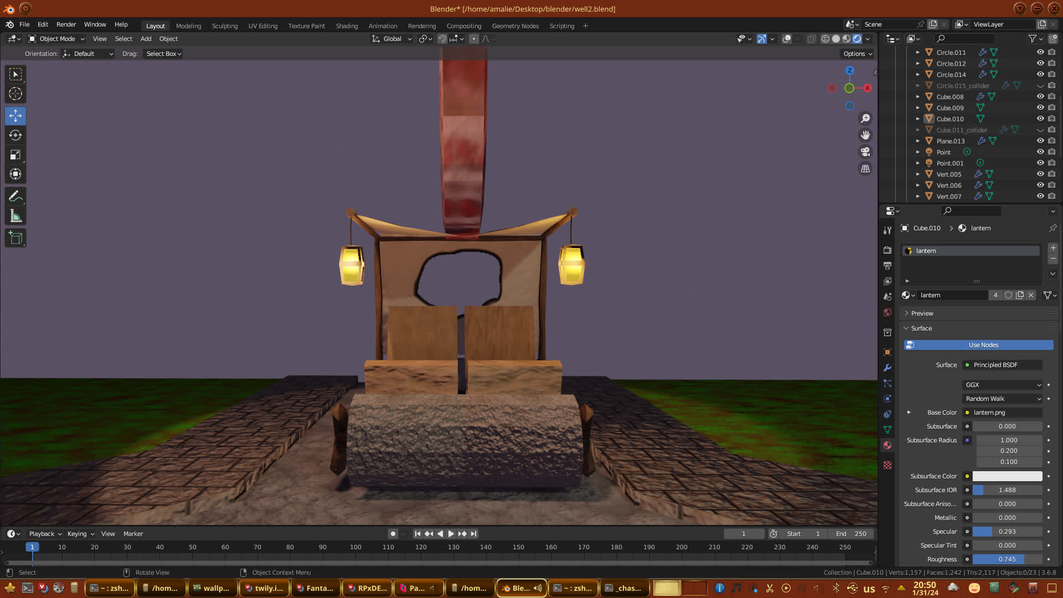1063x598 pixels.
Task: Switch to the Shading workspace tab
Action: tap(347, 26)
